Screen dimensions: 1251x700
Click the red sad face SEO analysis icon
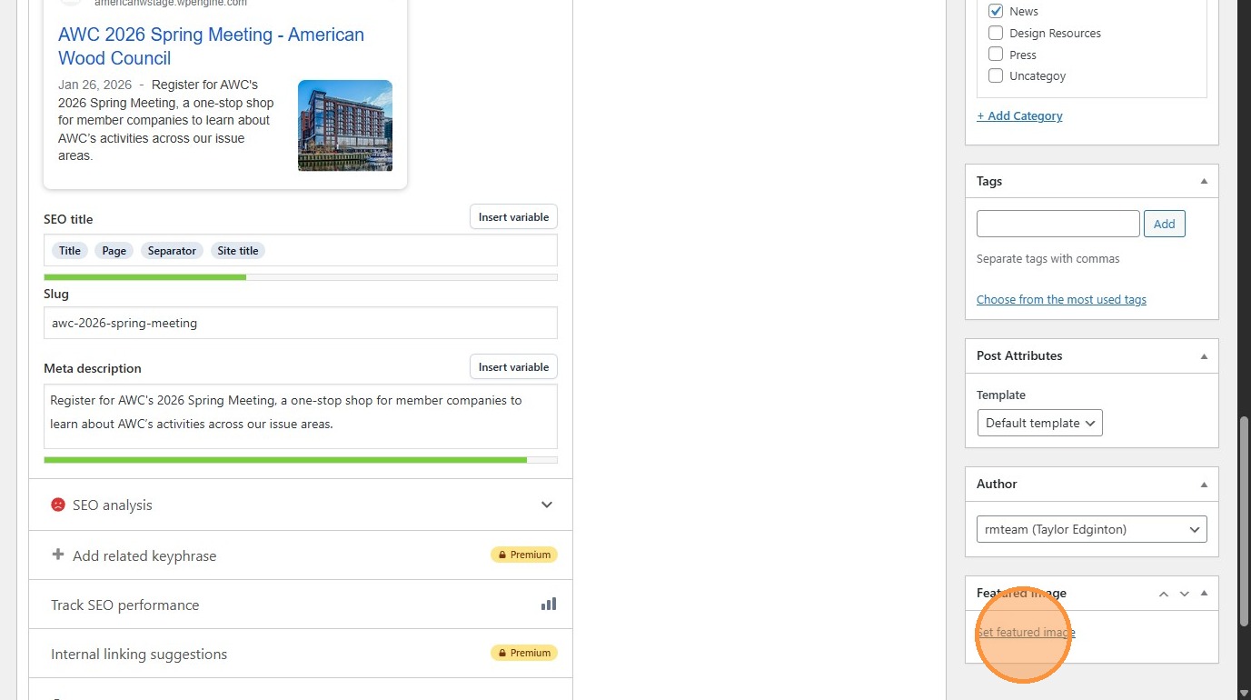58,505
